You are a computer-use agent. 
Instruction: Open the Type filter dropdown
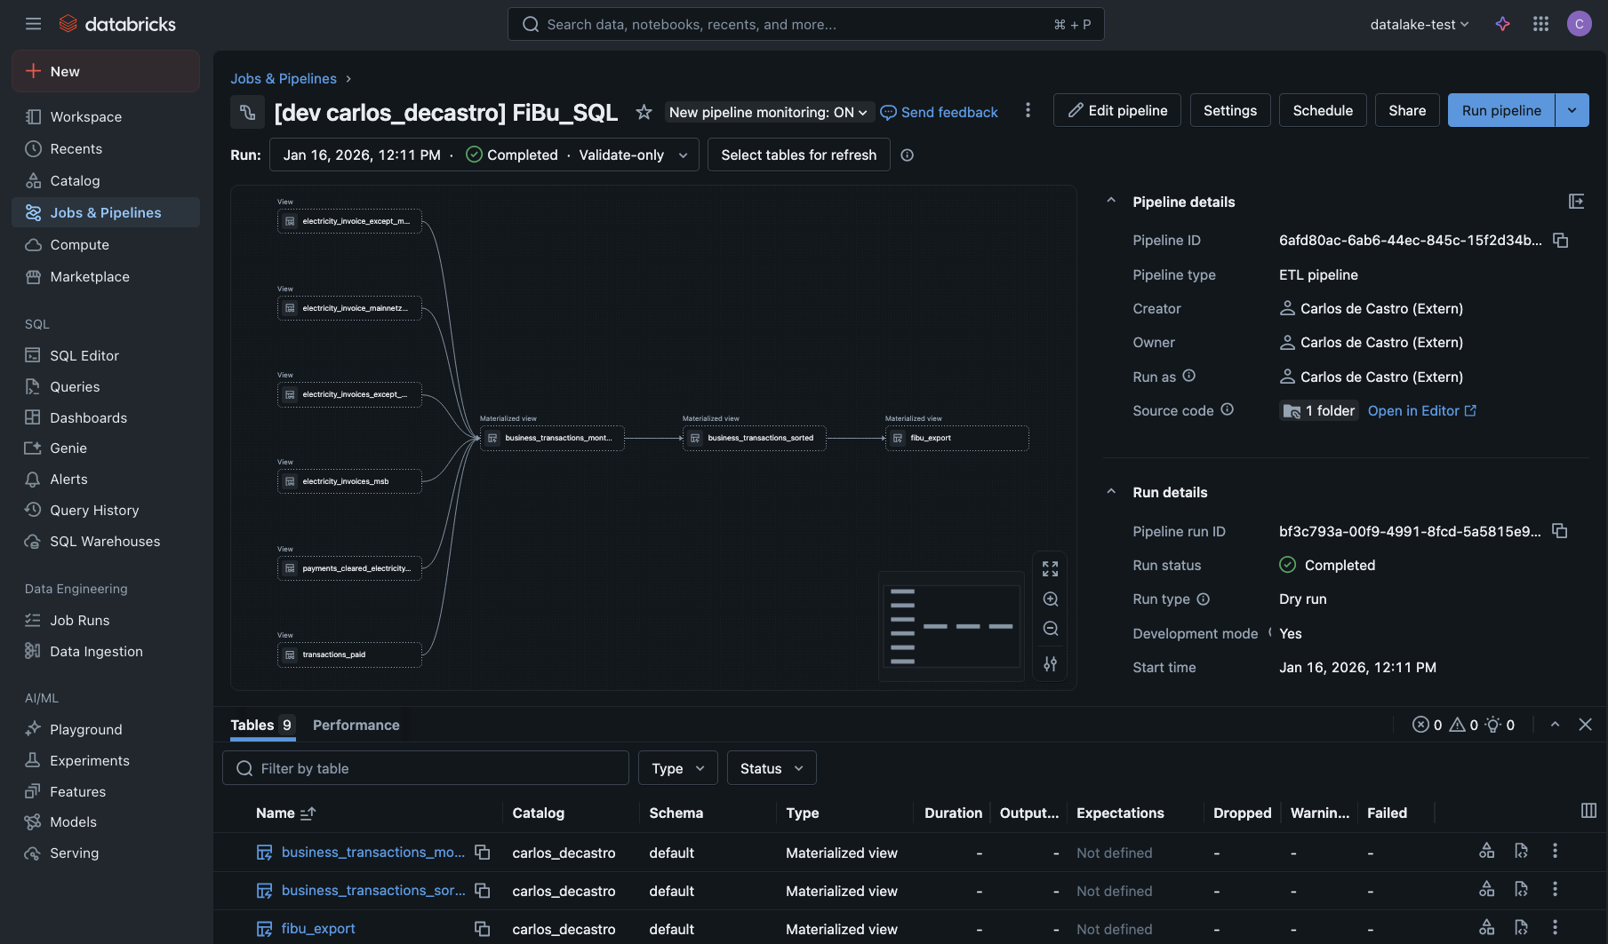click(x=677, y=768)
